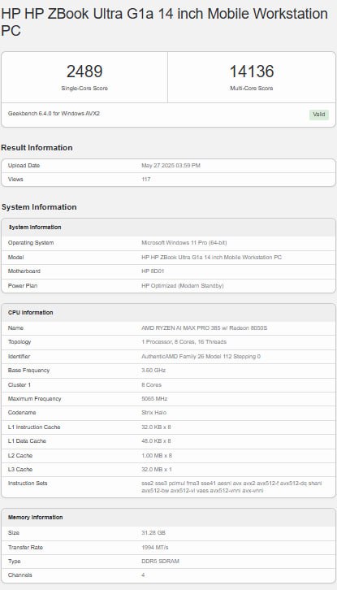Click the Channels label
This screenshot has width=337, height=590.
tap(20, 575)
